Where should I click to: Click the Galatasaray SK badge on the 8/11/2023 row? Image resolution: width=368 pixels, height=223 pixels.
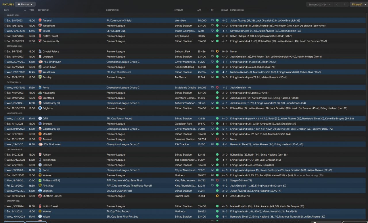click(40, 129)
